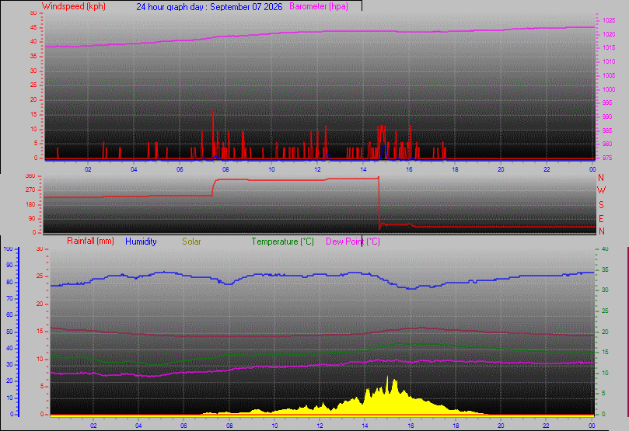The height and width of the screenshot is (431, 629).
Task: Click the 60 value on humidity axis
Action: point(9,315)
